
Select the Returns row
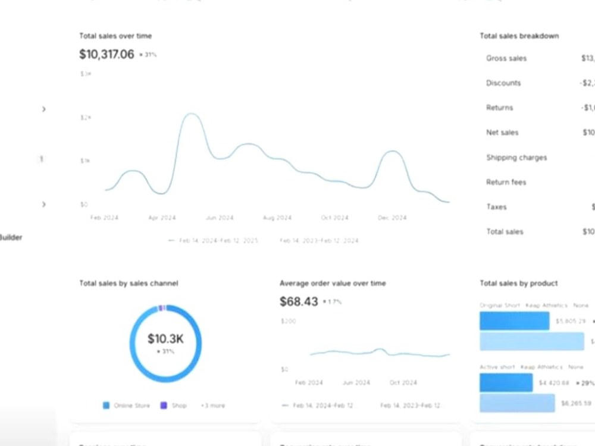point(540,108)
